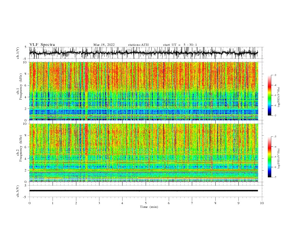
Task: Click the "ch.3(V)" axis label
Action: 18,191
